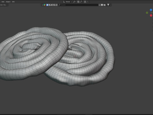Screen dimensions: 153x115
Task: Click the colorful asset library icon
Action: (x=45, y=5)
